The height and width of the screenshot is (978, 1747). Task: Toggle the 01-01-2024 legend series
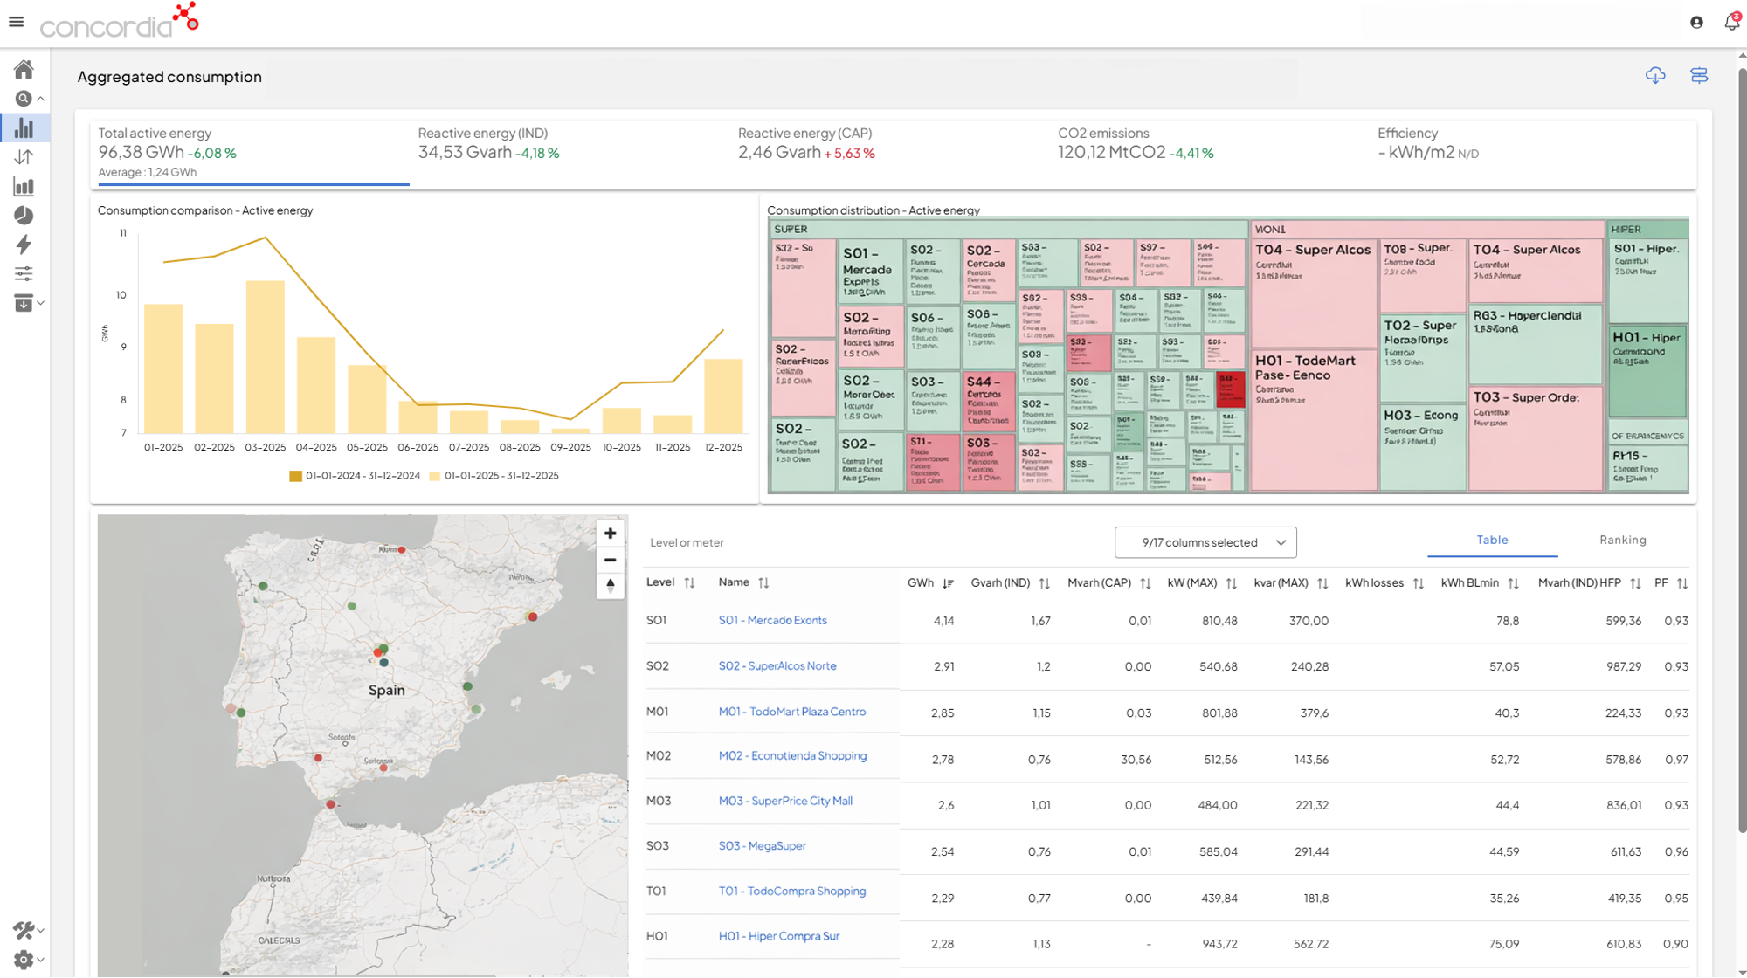click(354, 476)
